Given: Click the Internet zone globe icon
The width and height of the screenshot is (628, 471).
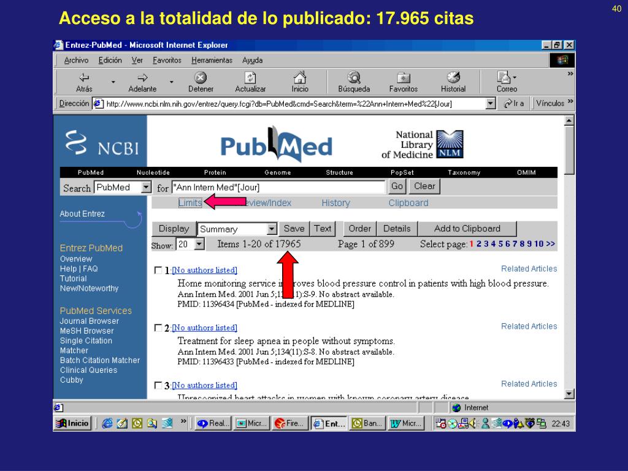Looking at the screenshot, I should 456,408.
